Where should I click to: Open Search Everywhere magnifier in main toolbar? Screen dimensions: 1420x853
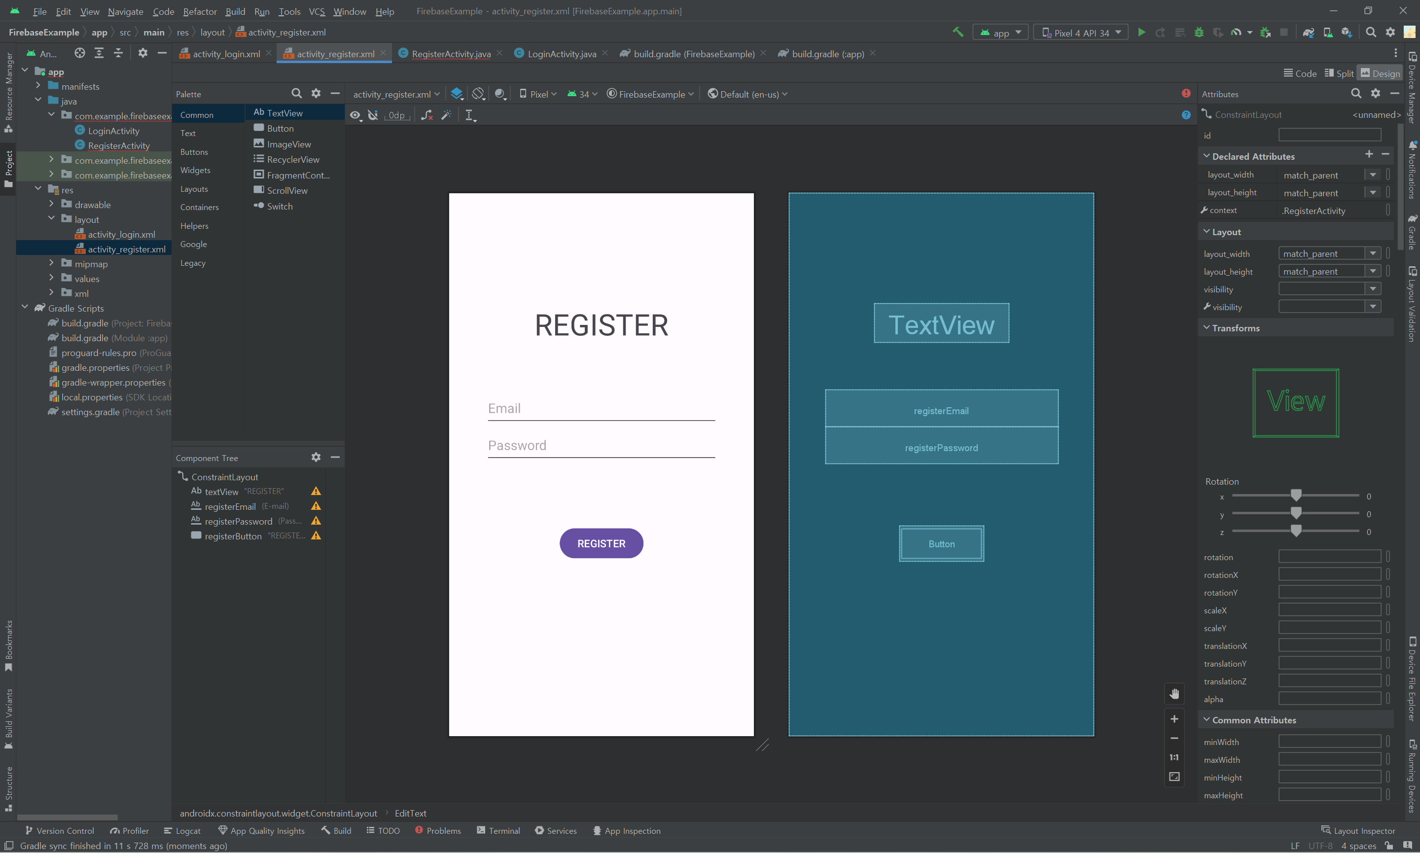point(1371,32)
